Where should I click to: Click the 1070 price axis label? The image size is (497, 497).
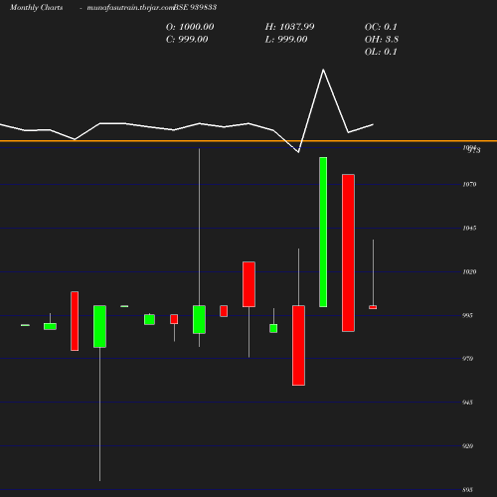tap(469, 184)
